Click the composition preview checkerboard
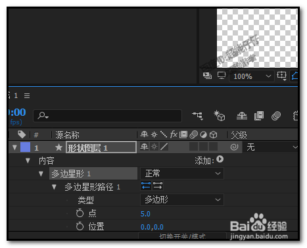307x248 pixels. tap(257, 38)
